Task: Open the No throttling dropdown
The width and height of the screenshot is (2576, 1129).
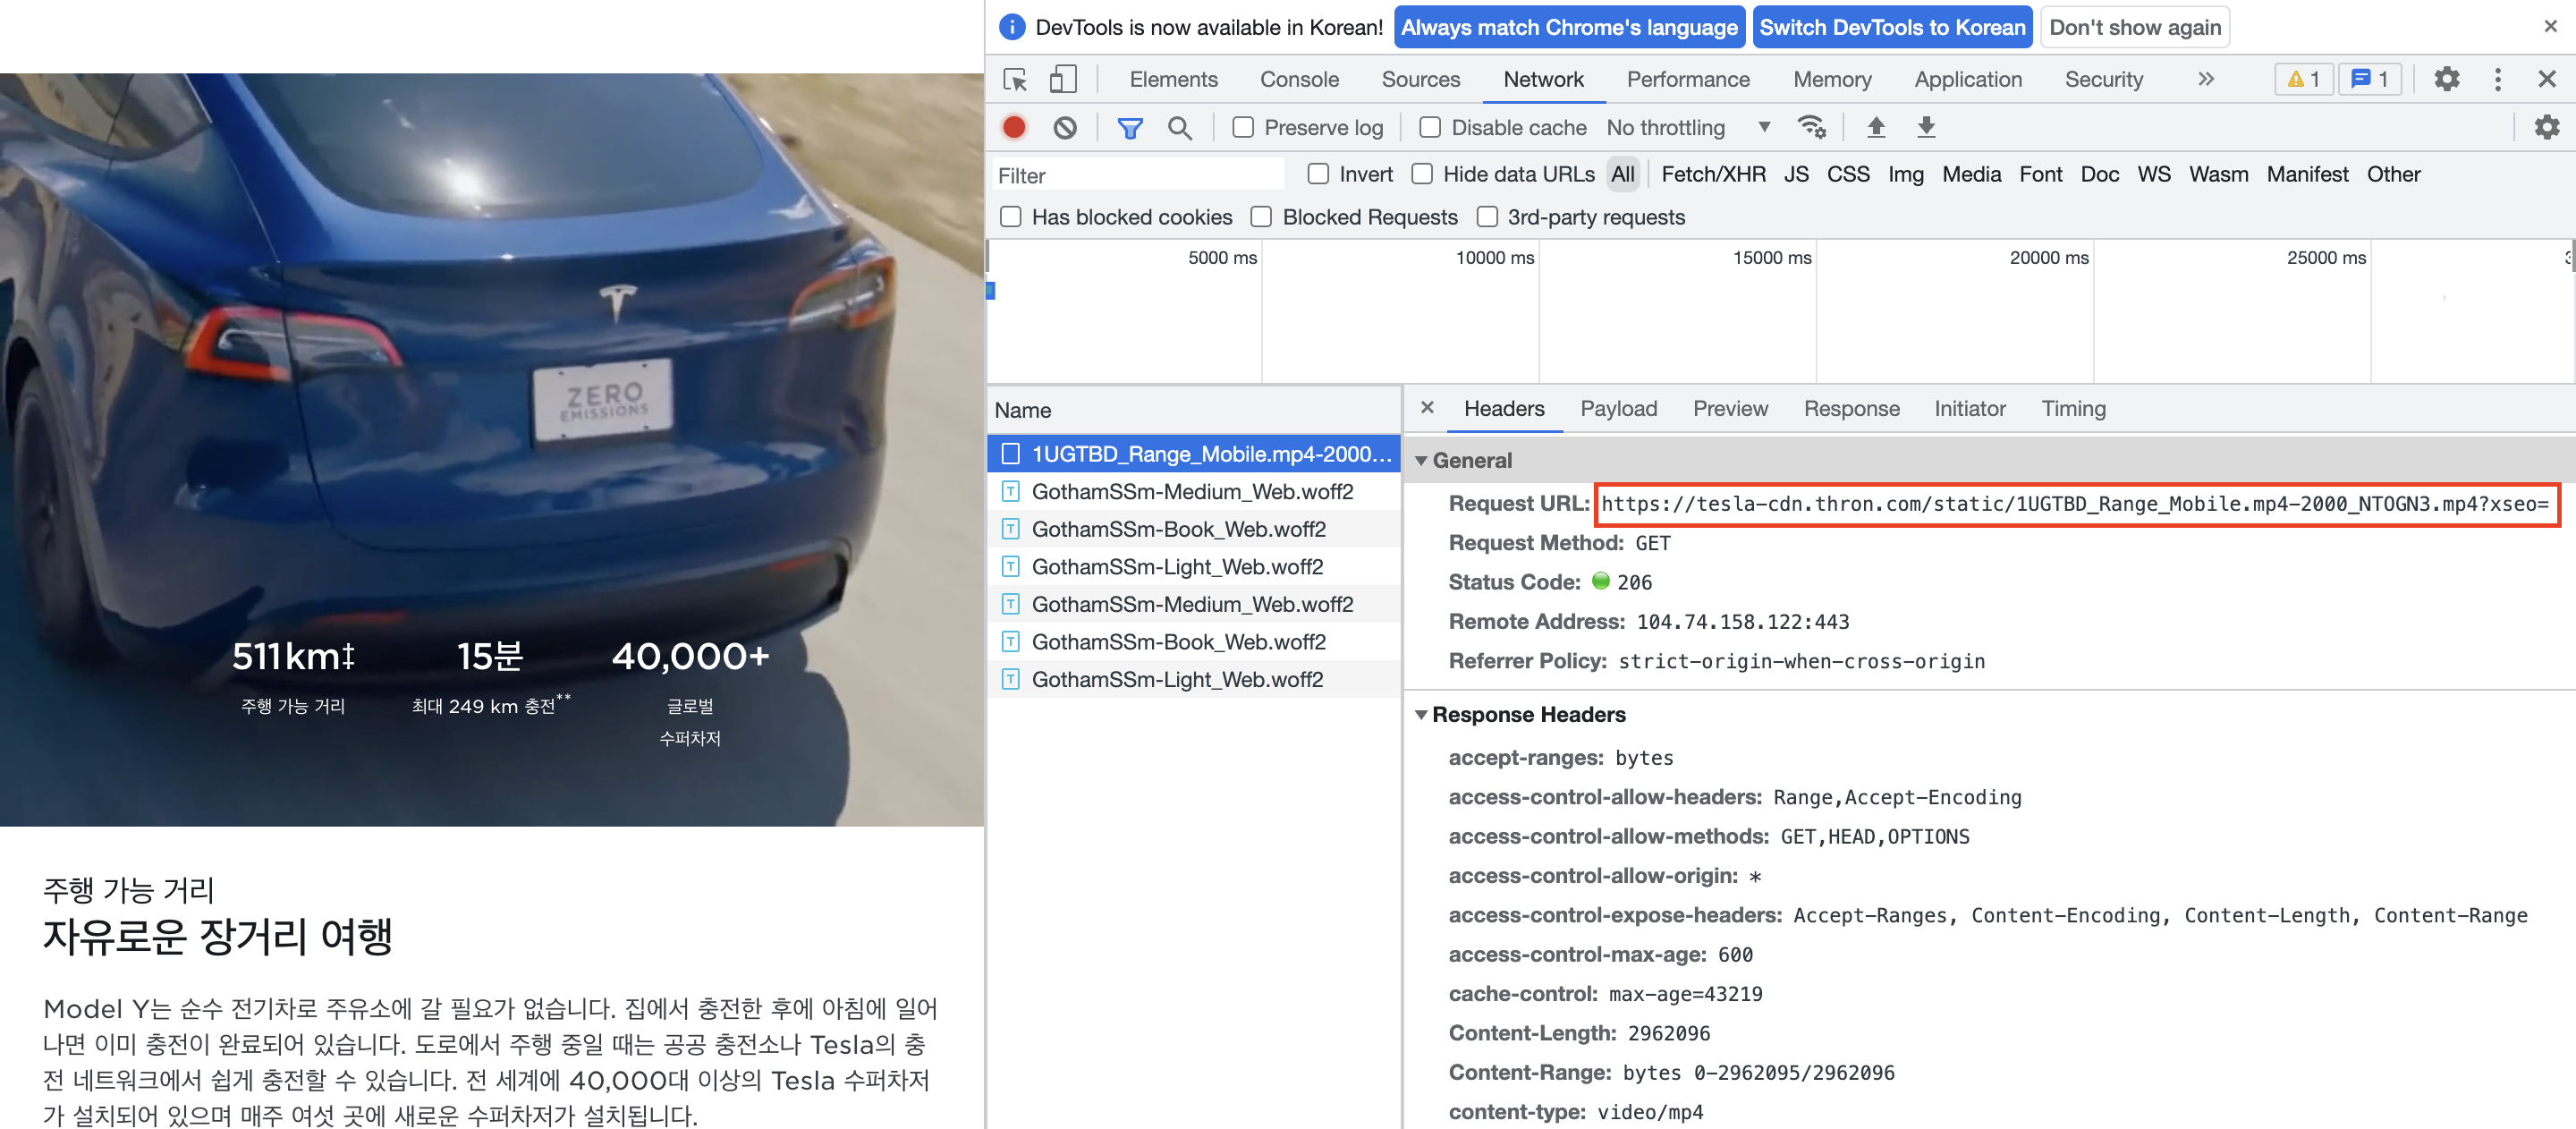Action: point(1688,127)
